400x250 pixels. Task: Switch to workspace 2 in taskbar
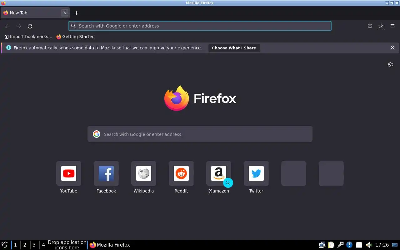25,245
